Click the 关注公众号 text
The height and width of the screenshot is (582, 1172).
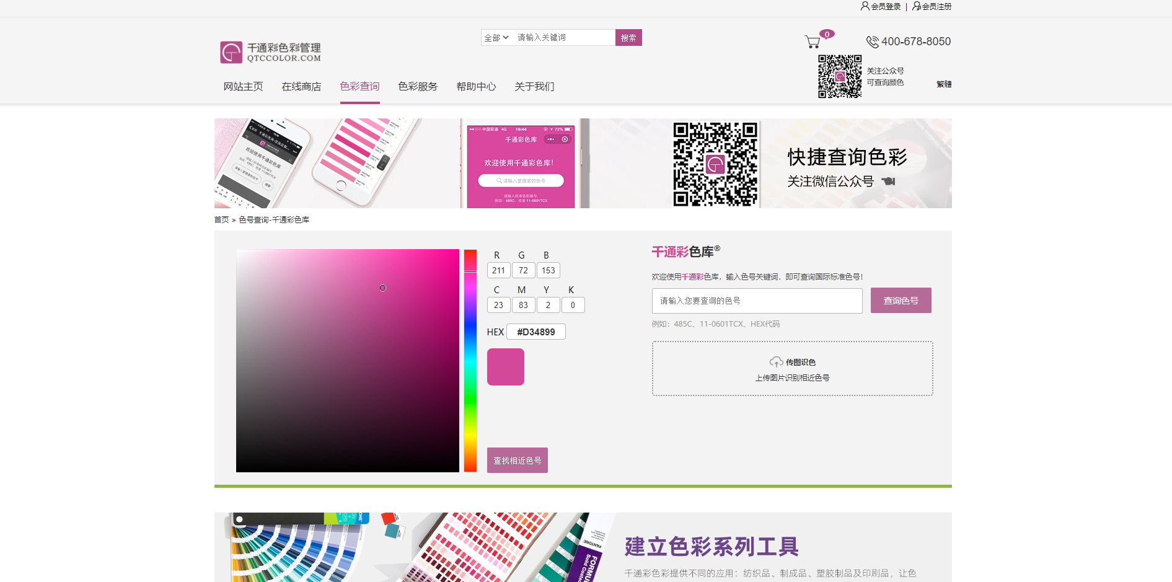tap(885, 71)
